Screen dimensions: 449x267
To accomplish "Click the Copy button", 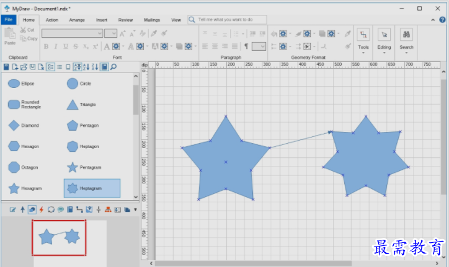I will (29, 38).
